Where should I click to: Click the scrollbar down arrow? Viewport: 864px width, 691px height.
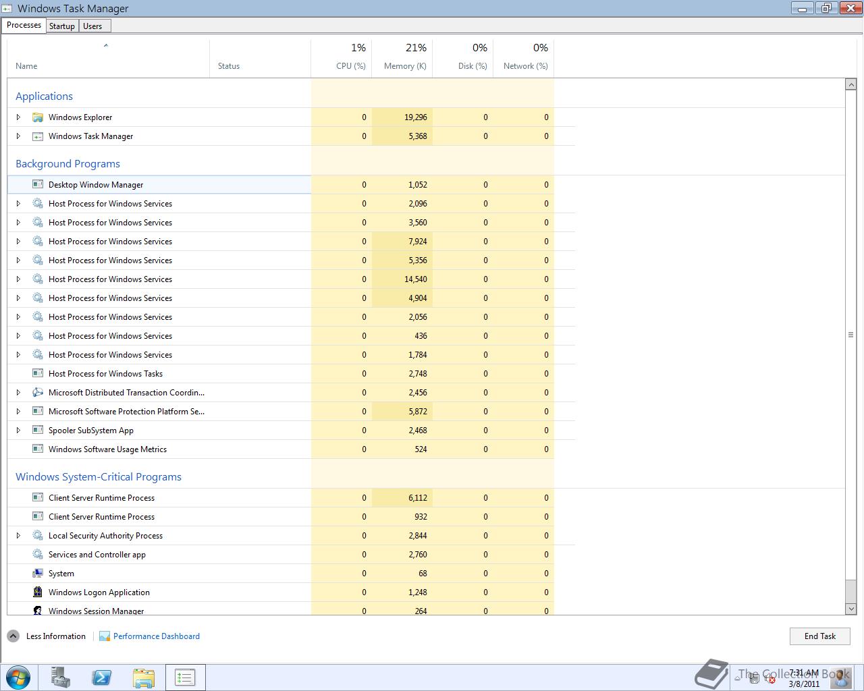coord(850,609)
